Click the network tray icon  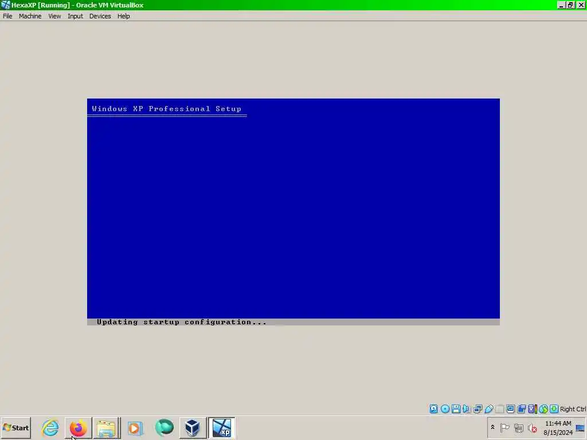pyautogui.click(x=518, y=427)
